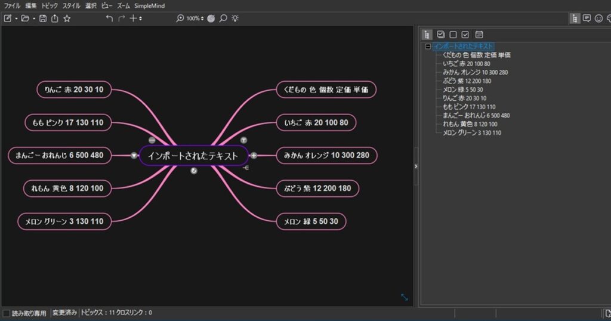Collapse the インポートされたテキスト tree root
The image size is (611, 321).
click(427, 46)
